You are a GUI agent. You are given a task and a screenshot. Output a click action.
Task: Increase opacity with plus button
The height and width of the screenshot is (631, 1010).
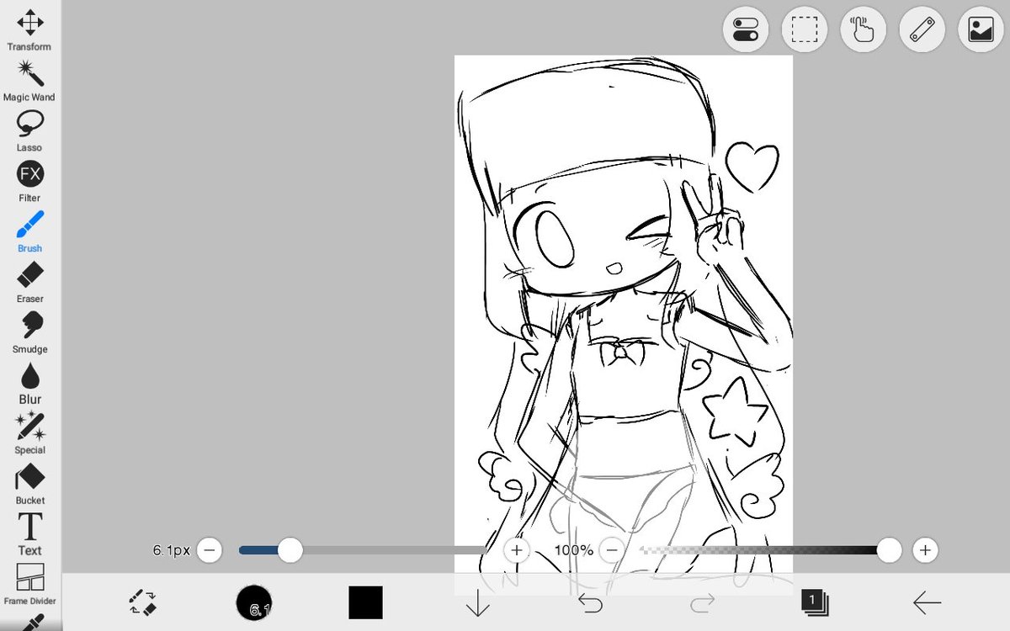coord(925,550)
